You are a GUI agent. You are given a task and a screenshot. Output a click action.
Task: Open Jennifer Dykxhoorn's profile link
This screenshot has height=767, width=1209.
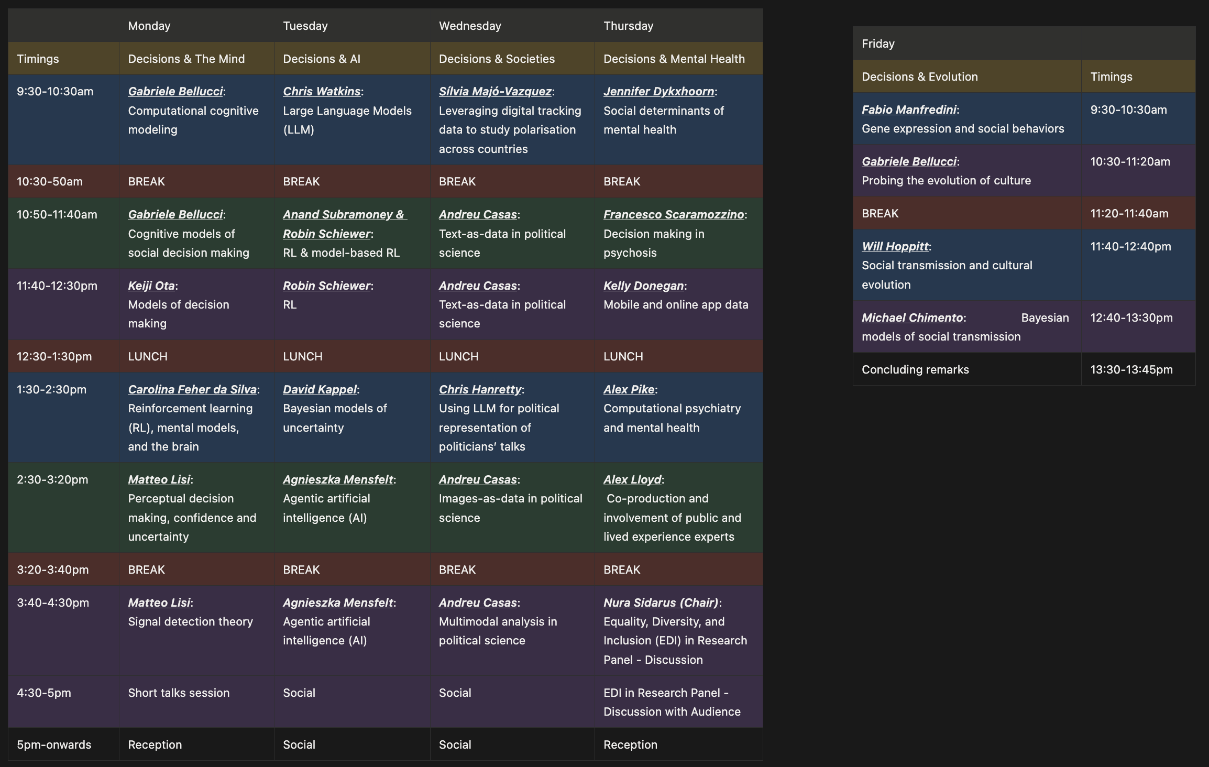[658, 91]
